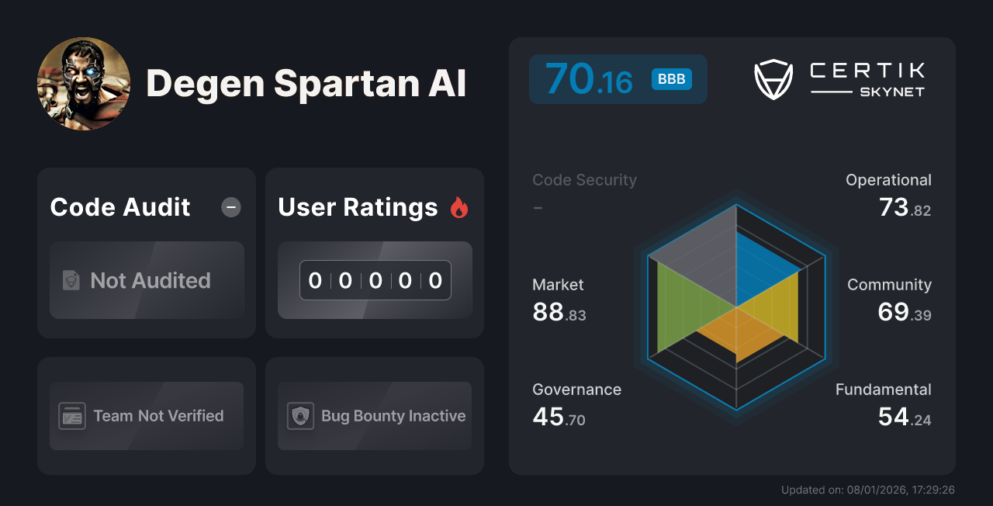Image resolution: width=993 pixels, height=506 pixels.
Task: Switch to the User Ratings panel
Action: coord(374,252)
